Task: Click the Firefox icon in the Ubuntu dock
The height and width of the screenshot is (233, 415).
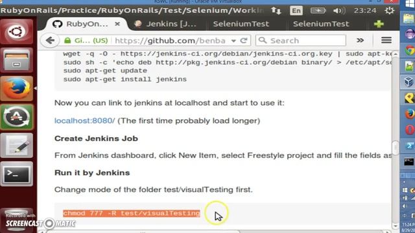Action: [x=17, y=89]
